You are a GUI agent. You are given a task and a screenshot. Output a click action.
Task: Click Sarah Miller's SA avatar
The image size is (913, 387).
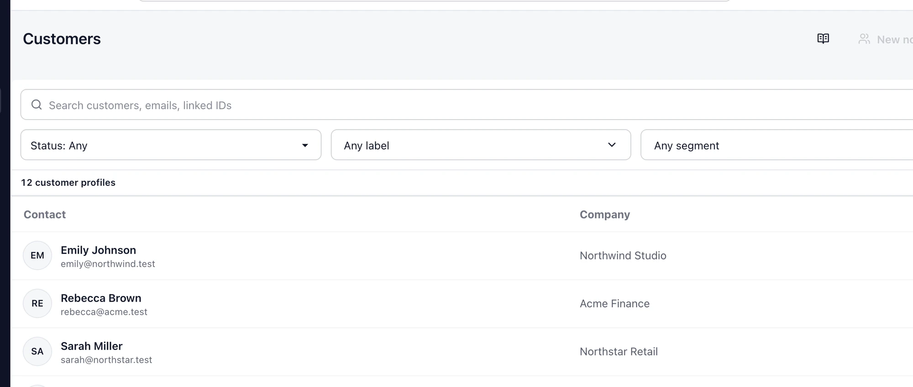tap(37, 351)
